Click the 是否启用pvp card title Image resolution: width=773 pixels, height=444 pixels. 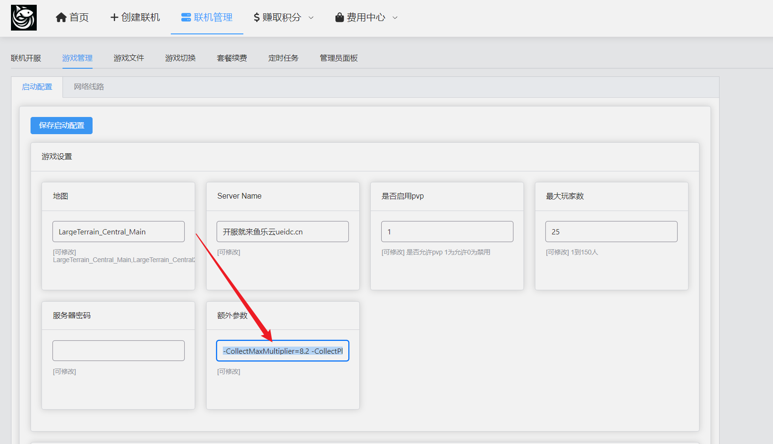pyautogui.click(x=403, y=196)
